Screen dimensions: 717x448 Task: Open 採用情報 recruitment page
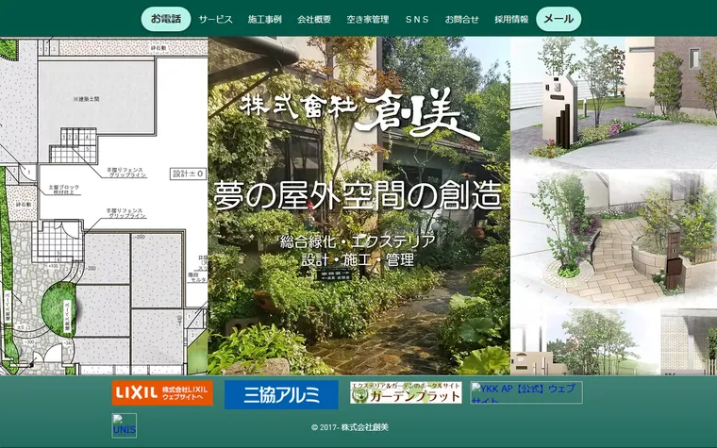(511, 19)
